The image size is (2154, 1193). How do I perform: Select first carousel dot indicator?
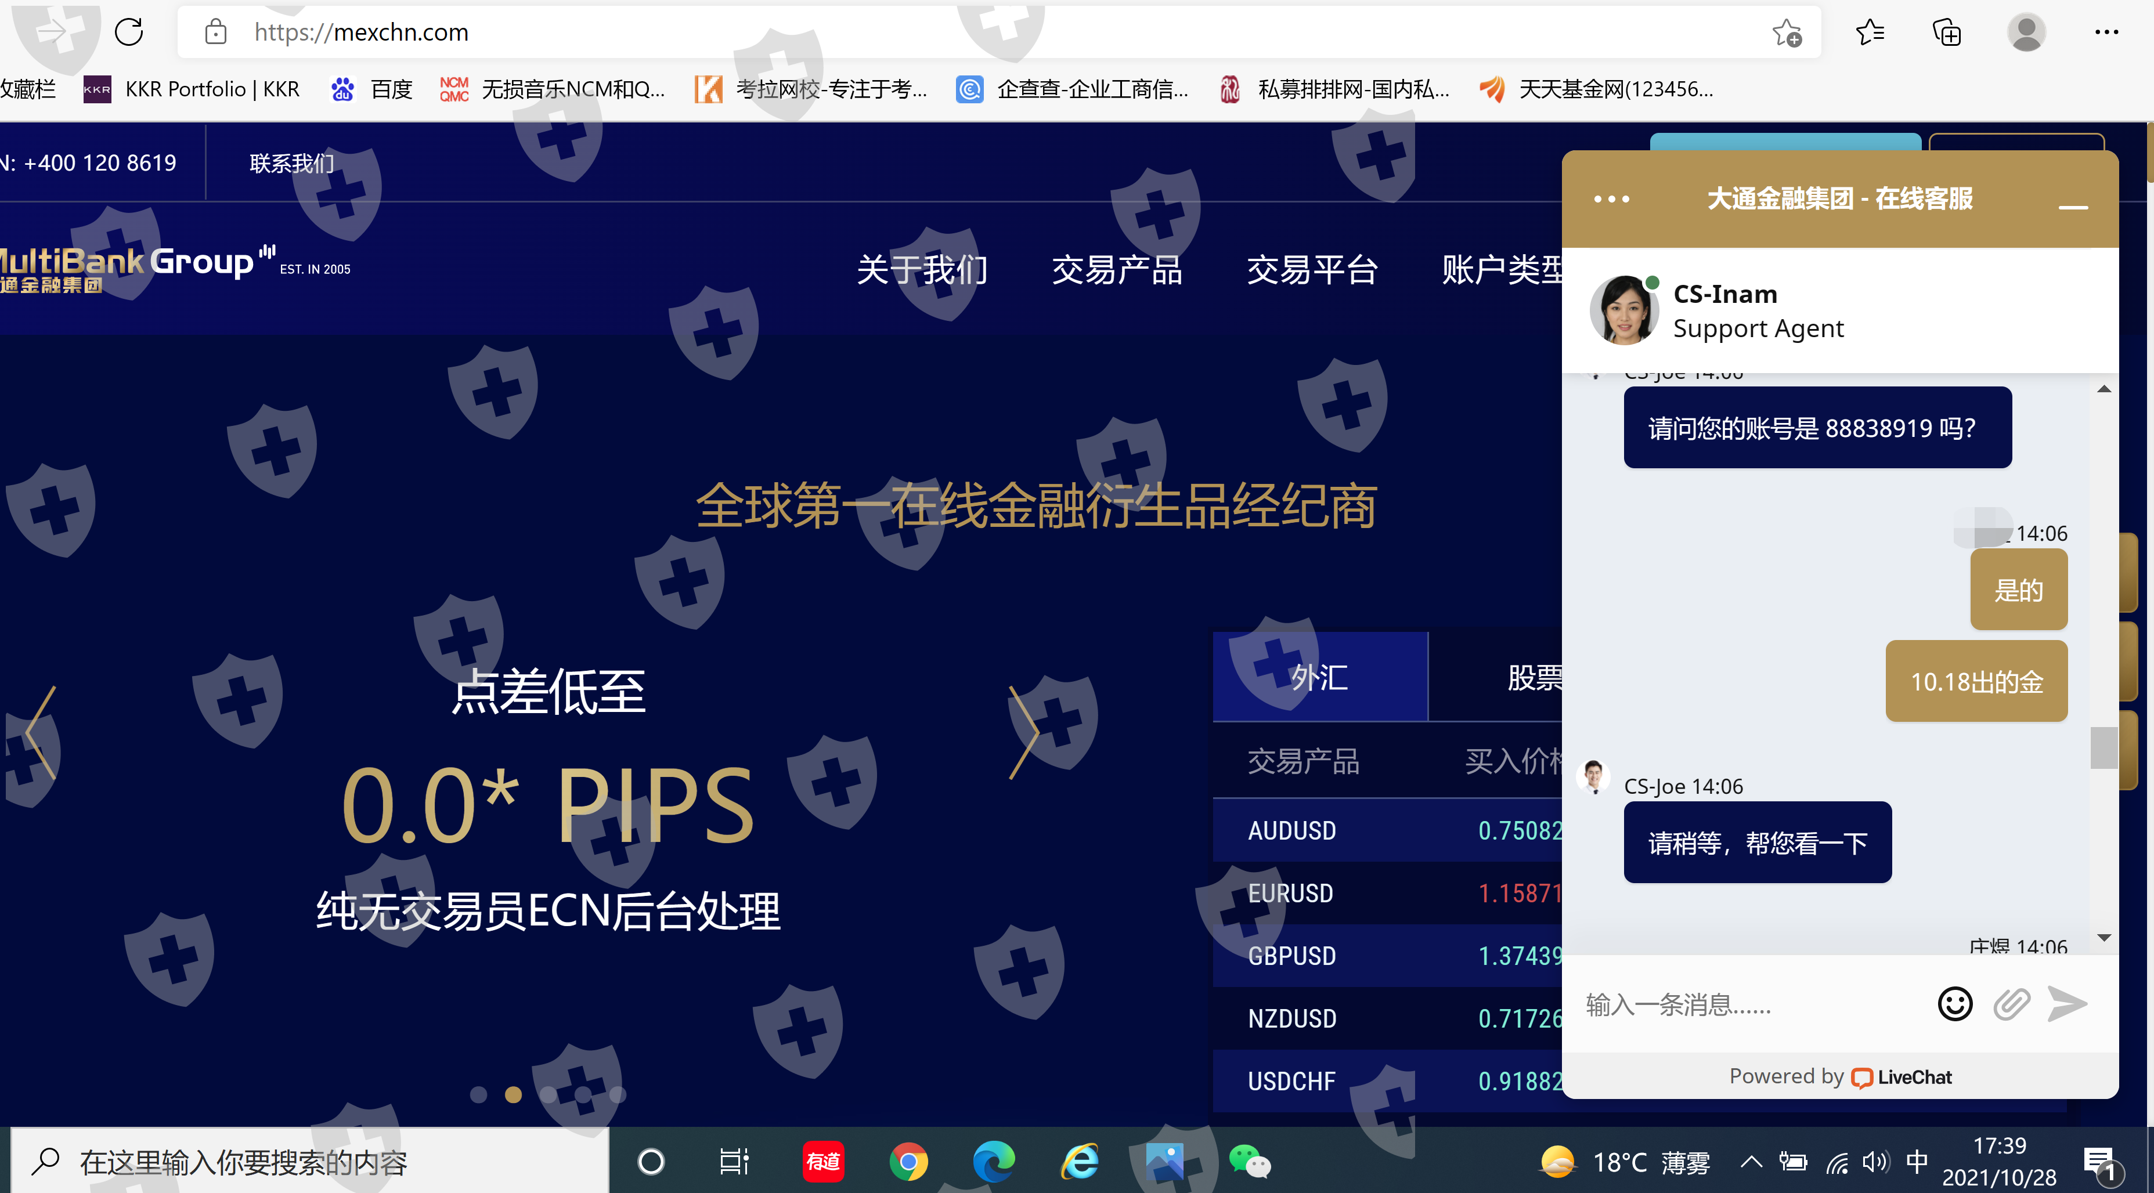[478, 1094]
